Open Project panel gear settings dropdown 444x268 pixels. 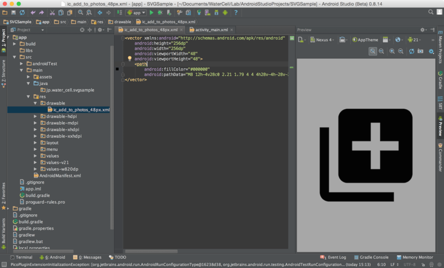coord(101,30)
